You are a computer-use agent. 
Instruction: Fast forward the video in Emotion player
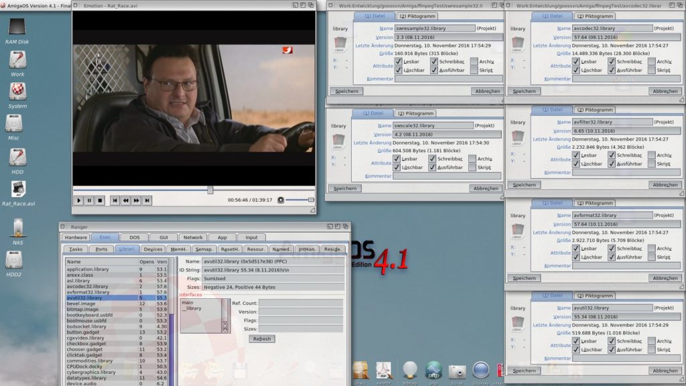click(x=136, y=200)
